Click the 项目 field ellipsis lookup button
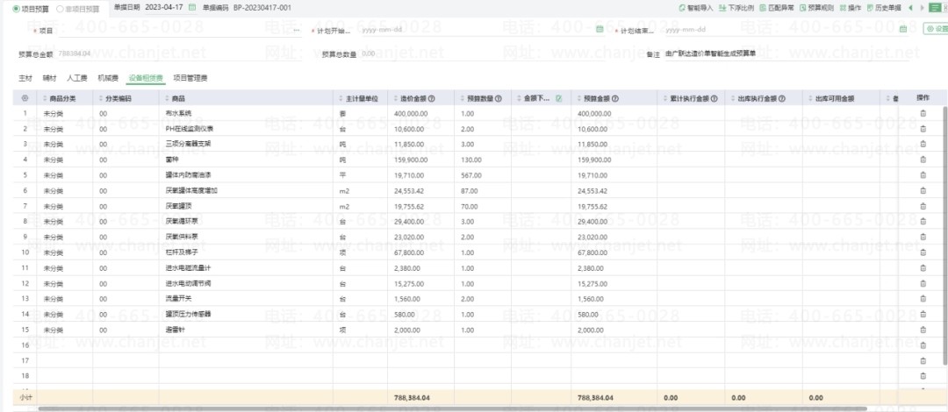This screenshot has width=948, height=412. [x=296, y=29]
